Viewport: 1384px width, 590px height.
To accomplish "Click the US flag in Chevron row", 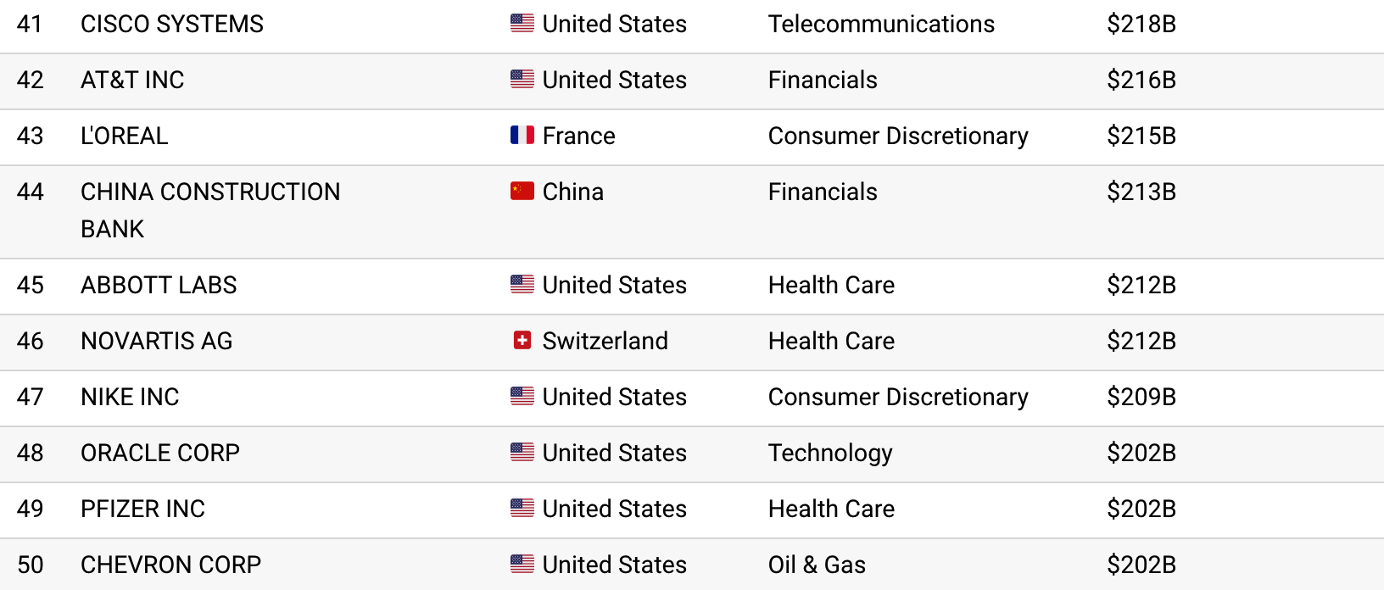I will tap(522, 565).
